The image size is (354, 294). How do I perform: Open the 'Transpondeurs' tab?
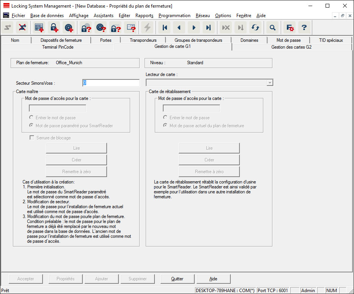pos(143,40)
